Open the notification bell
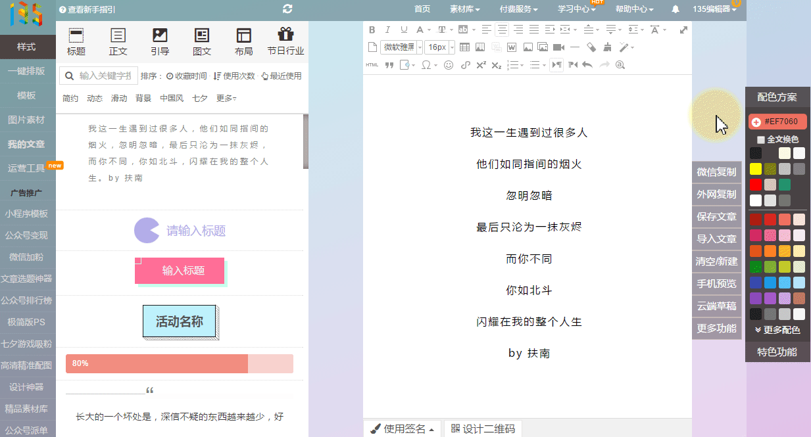This screenshot has width=811, height=437. pyautogui.click(x=676, y=9)
